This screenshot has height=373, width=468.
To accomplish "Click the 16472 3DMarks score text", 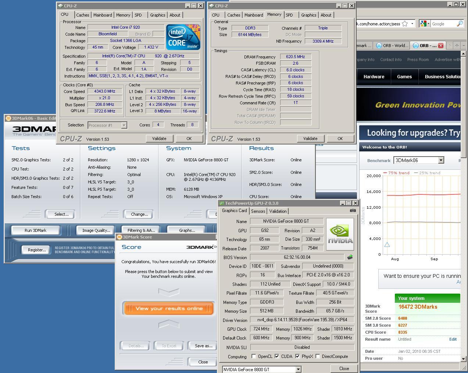I will pyautogui.click(x=418, y=307).
